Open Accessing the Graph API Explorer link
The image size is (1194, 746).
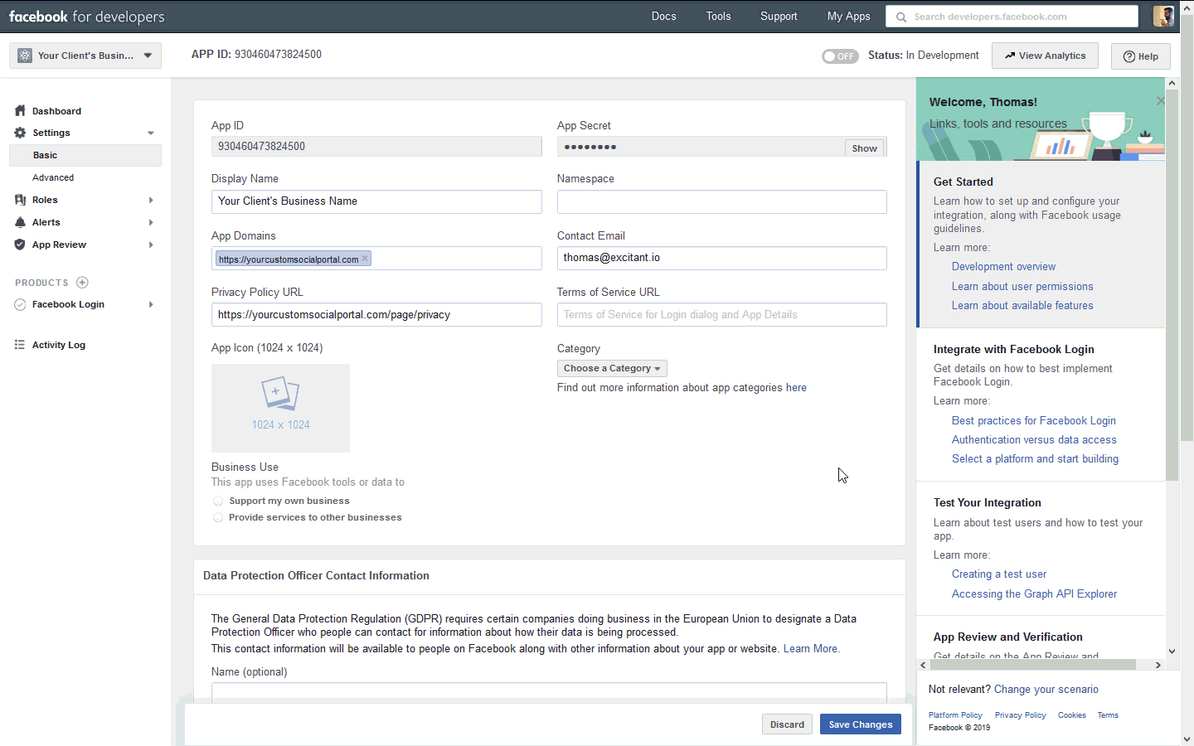coord(1034,594)
